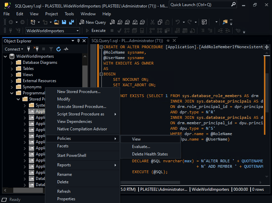This screenshot has width=272, height=203.
Task: Click the Undo arrow icon
Action: (178, 22)
